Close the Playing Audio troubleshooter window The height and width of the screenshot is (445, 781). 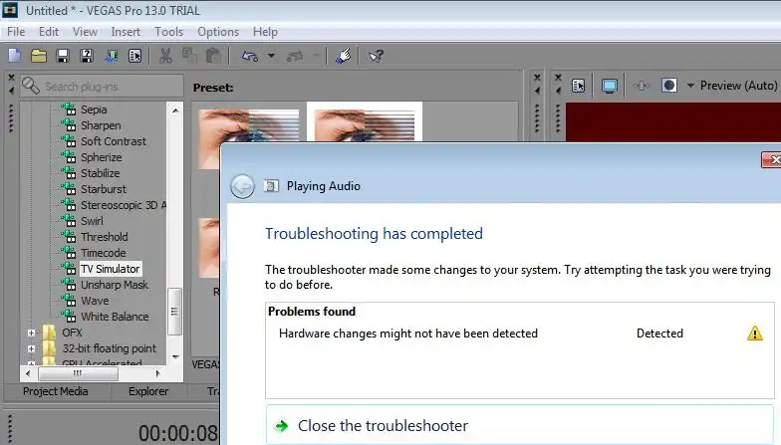tap(773, 159)
